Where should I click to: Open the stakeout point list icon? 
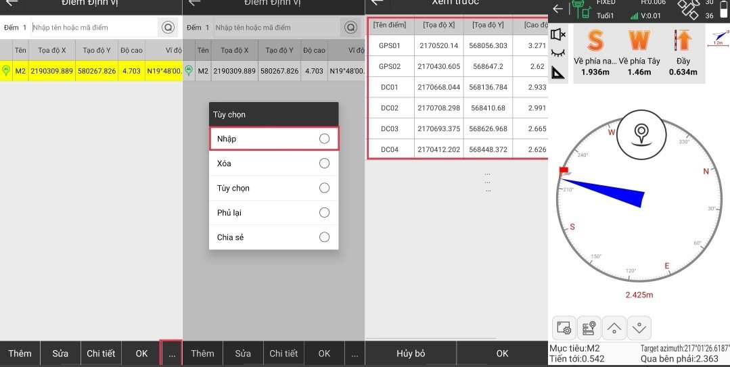pos(589,328)
